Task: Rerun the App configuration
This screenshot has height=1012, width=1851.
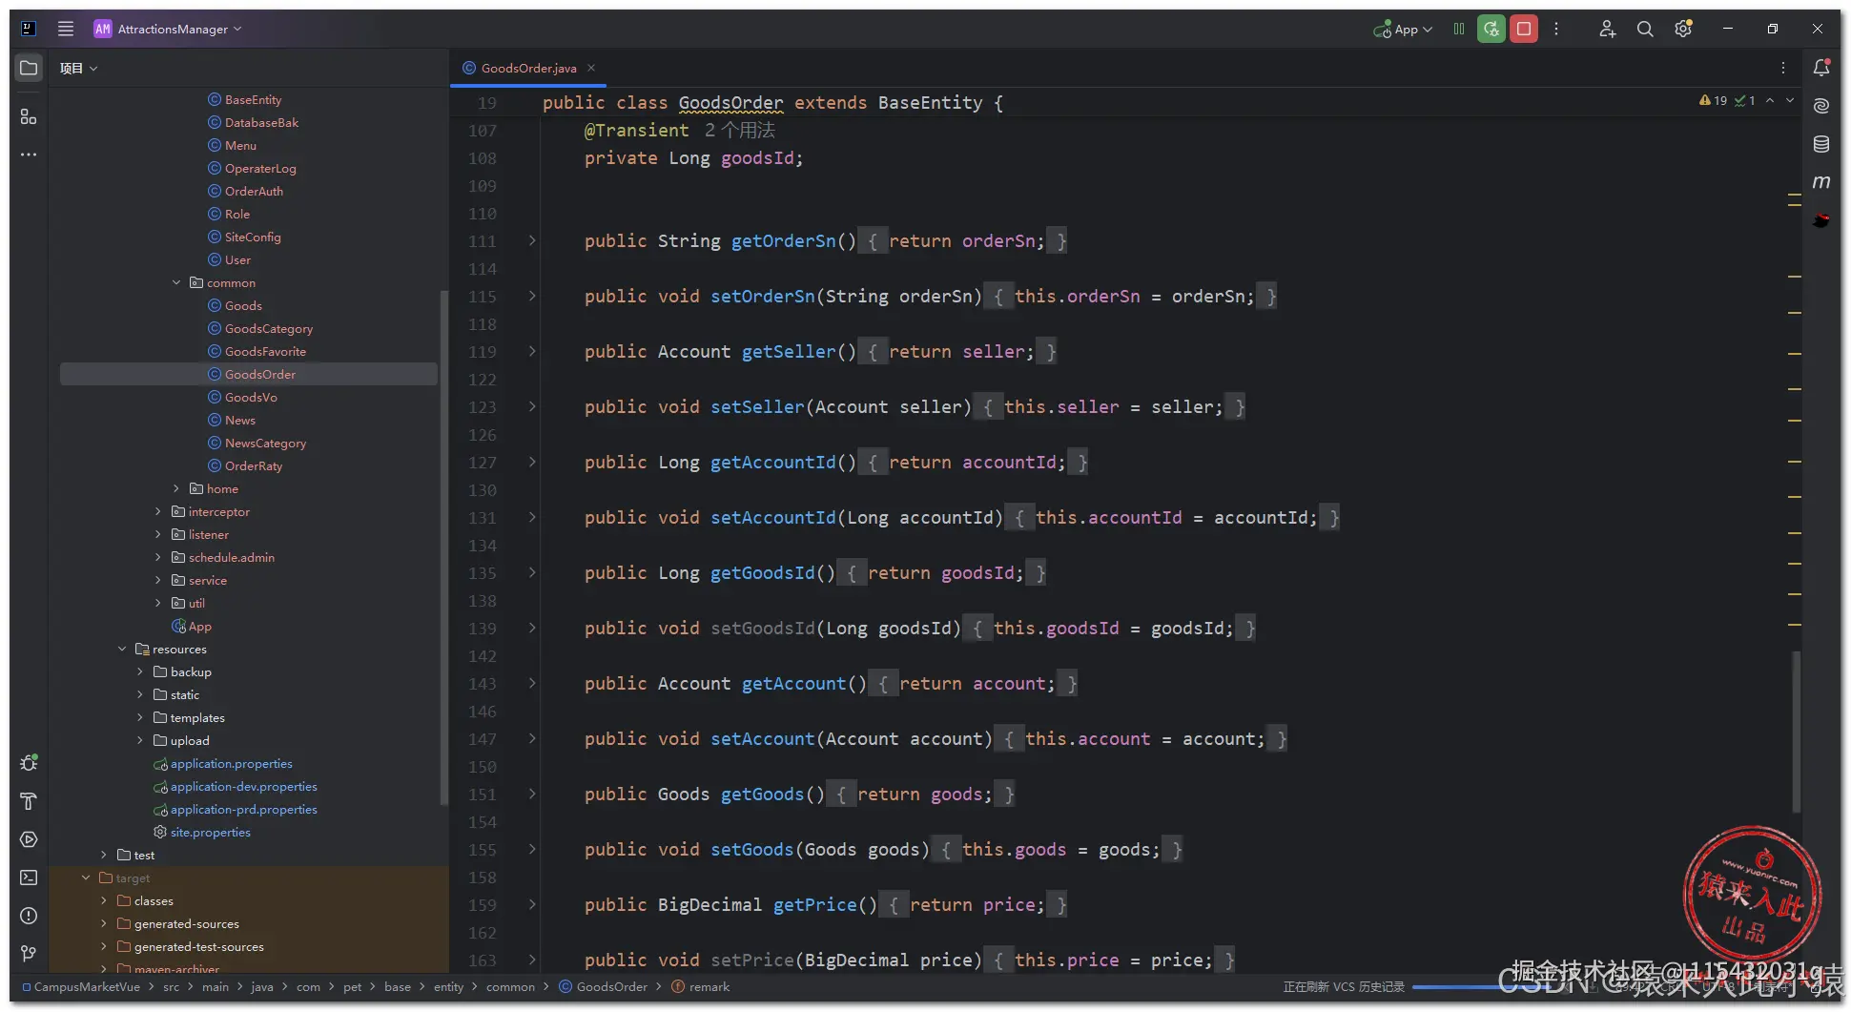Action: coord(1491,29)
